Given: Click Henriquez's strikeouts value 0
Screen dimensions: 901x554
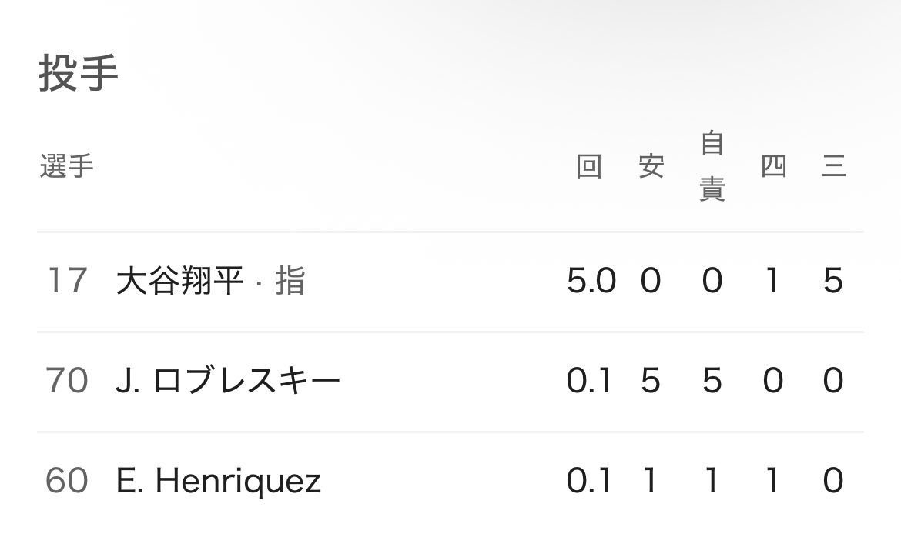Looking at the screenshot, I should pos(833,481).
